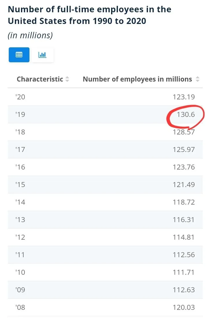Select the '14 row label
This screenshot has width=210, height=318.
click(20, 202)
